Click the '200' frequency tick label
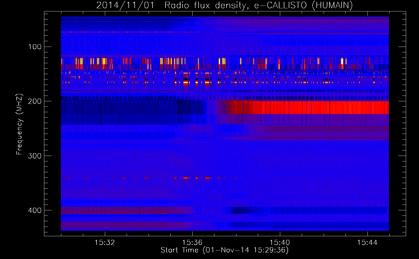This screenshot has height=259, width=419. [x=35, y=101]
